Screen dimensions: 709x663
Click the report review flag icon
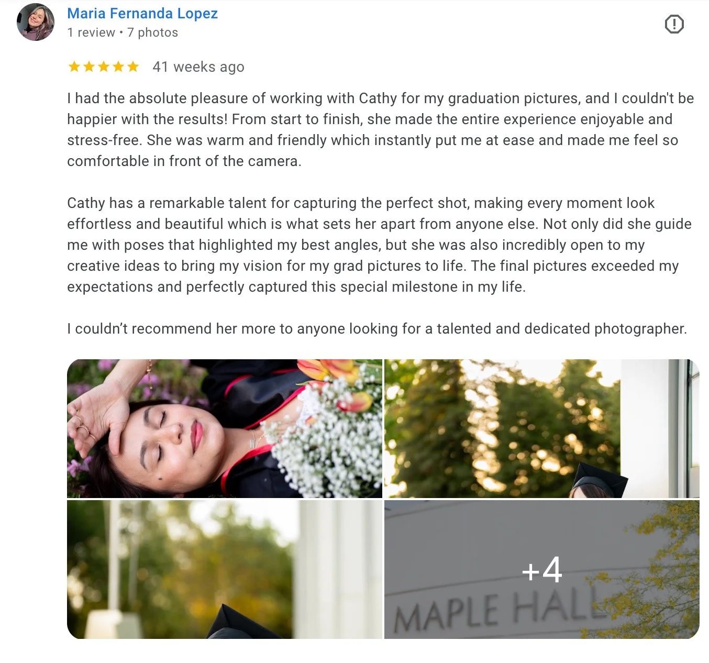pyautogui.click(x=674, y=24)
